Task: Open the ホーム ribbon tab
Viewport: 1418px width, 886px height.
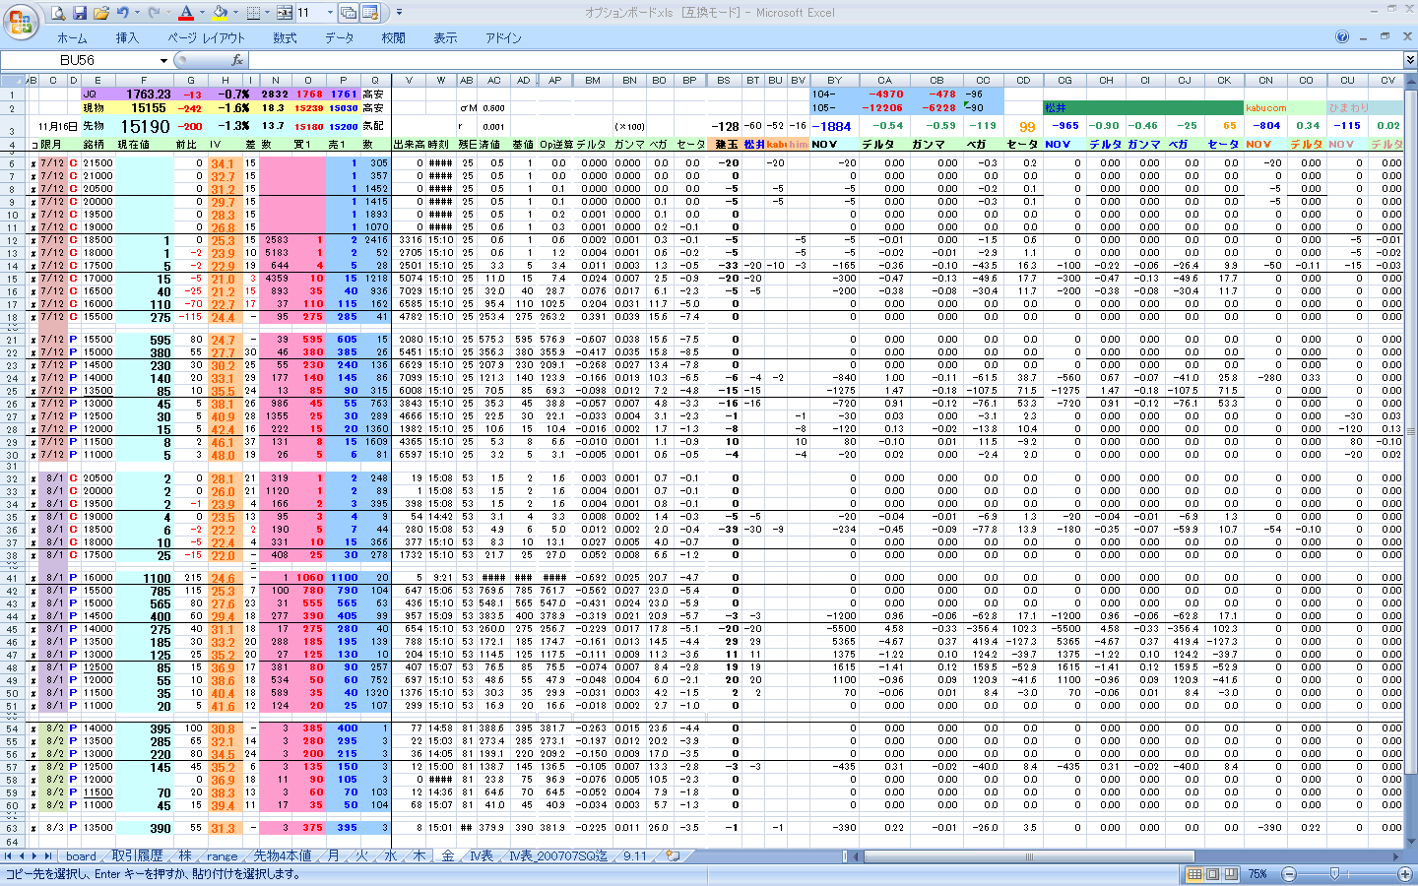Action: click(72, 38)
